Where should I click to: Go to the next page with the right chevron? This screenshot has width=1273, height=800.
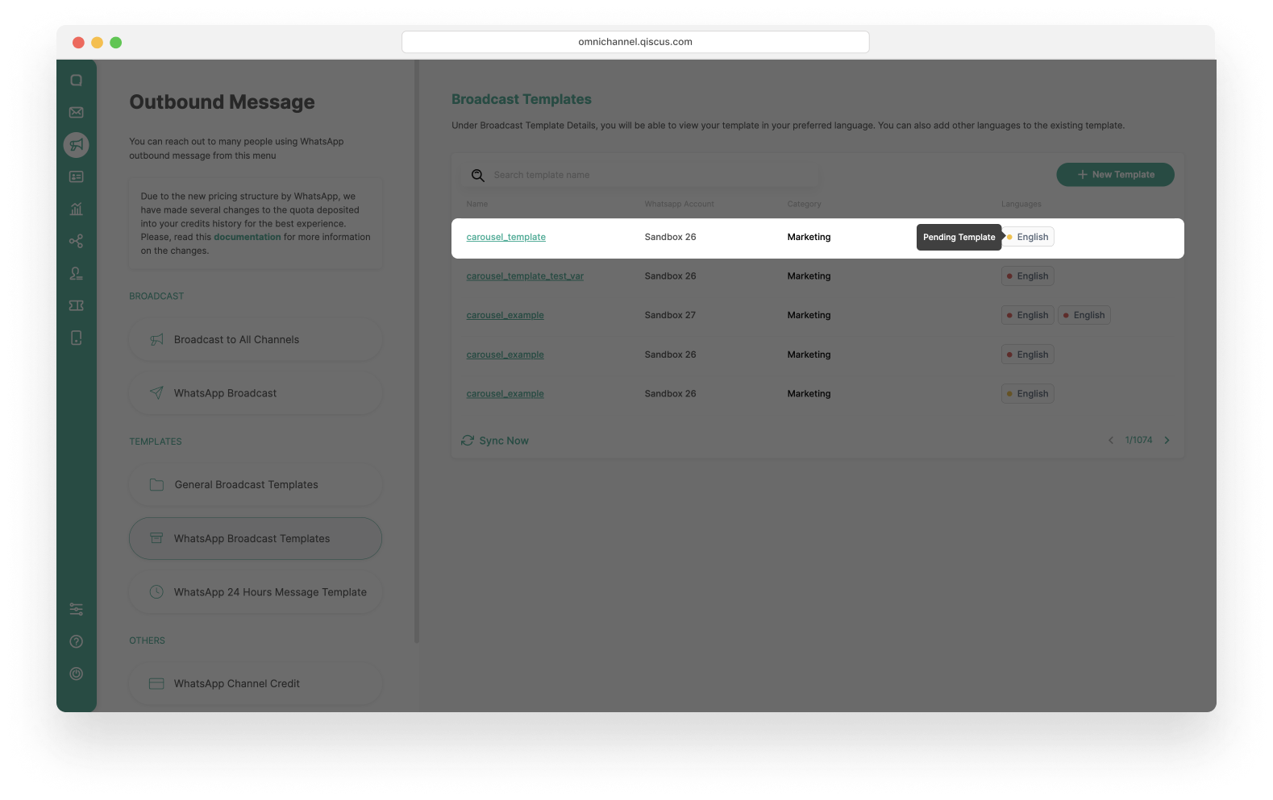pyautogui.click(x=1167, y=440)
